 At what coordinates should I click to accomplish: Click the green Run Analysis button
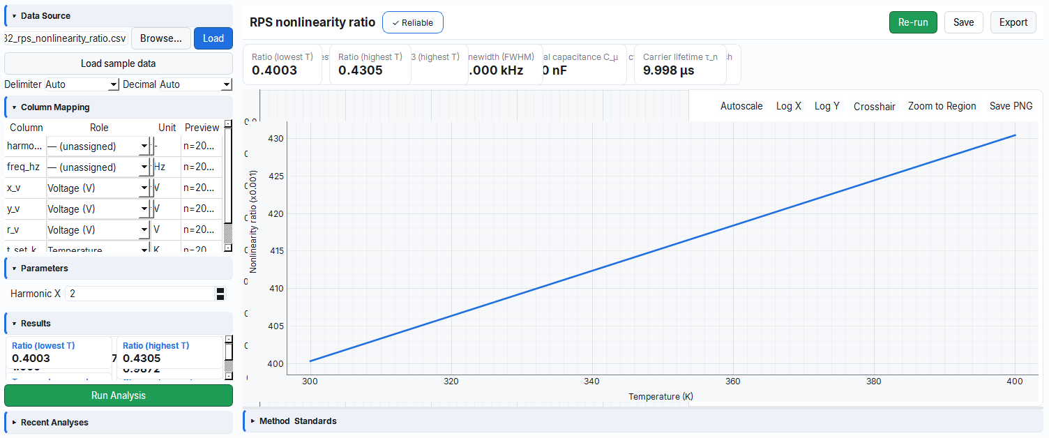(x=119, y=395)
